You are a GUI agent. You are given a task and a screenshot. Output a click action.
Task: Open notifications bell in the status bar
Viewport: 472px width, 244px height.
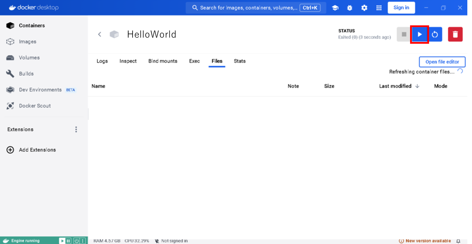tap(458, 241)
